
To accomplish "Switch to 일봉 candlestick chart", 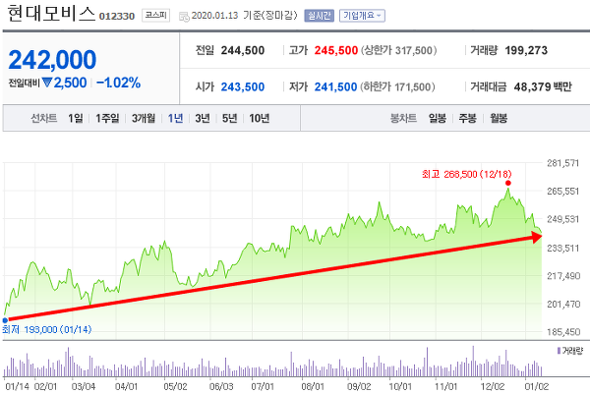I will point(438,119).
